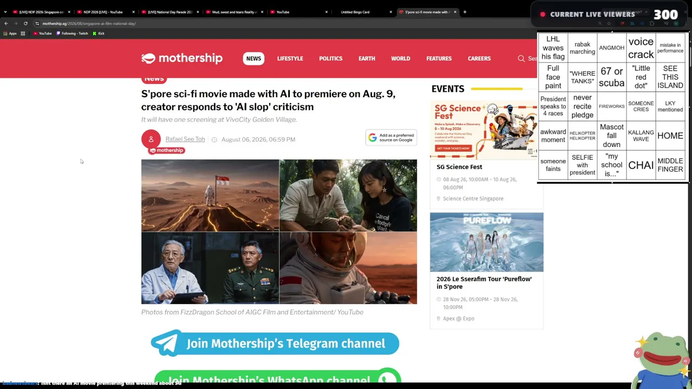This screenshot has height=389, width=692.
Task: Mark the 'Mascot fall down' bingo square
Action: [x=611, y=136]
